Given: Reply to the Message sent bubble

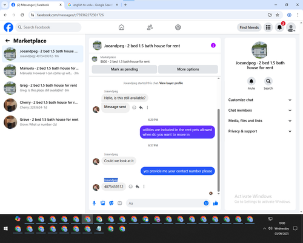Looking at the screenshot, I should (x=141, y=108).
